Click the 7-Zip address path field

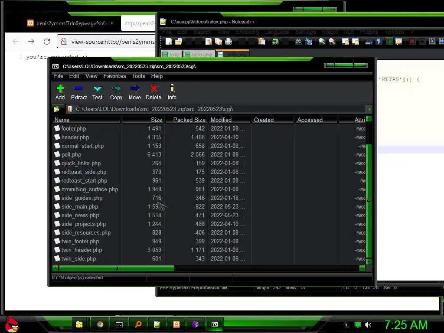[215, 109]
